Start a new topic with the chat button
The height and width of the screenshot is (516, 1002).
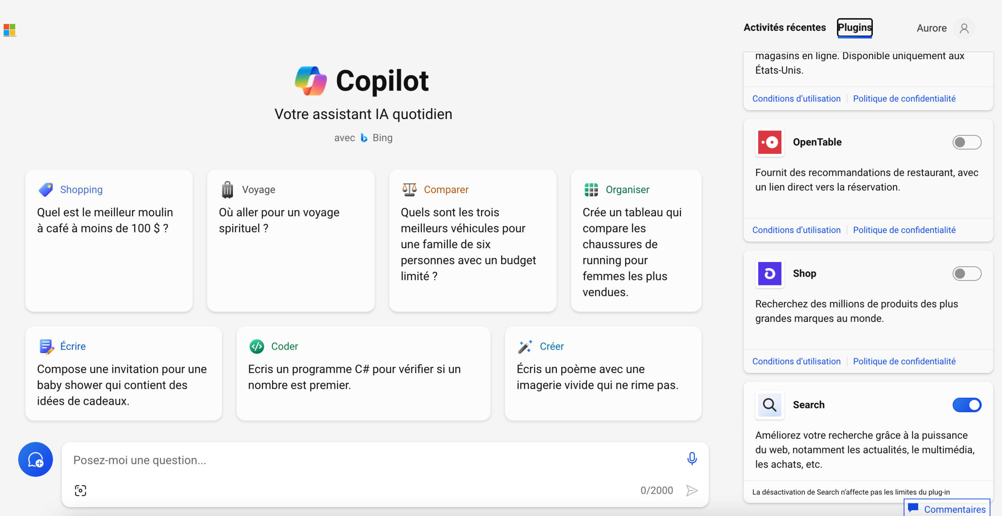(36, 459)
